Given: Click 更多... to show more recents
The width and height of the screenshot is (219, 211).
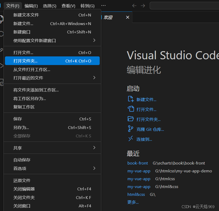Looking at the screenshot, I should point(133,202).
